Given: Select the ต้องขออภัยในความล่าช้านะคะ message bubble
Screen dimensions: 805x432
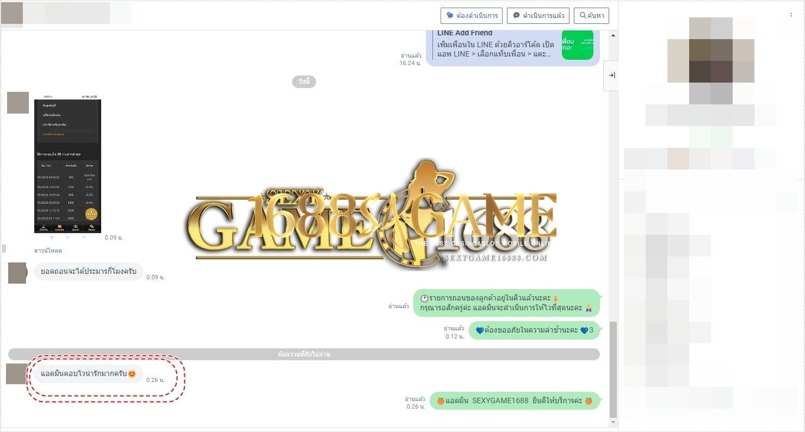Looking at the screenshot, I should click(534, 330).
